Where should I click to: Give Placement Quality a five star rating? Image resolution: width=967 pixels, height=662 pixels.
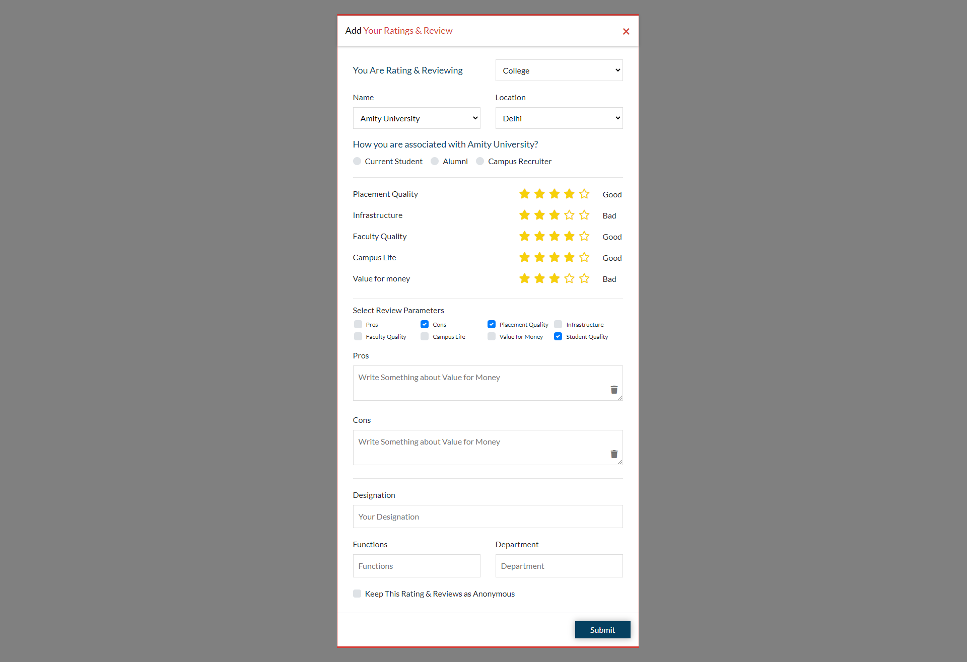point(584,193)
